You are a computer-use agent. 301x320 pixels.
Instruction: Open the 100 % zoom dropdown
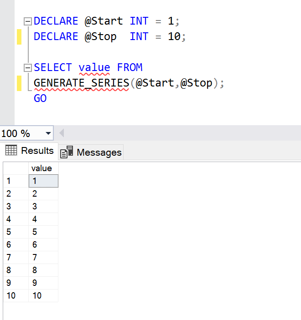click(x=48, y=133)
